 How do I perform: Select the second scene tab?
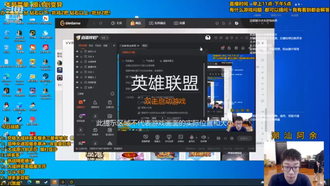point(91,45)
